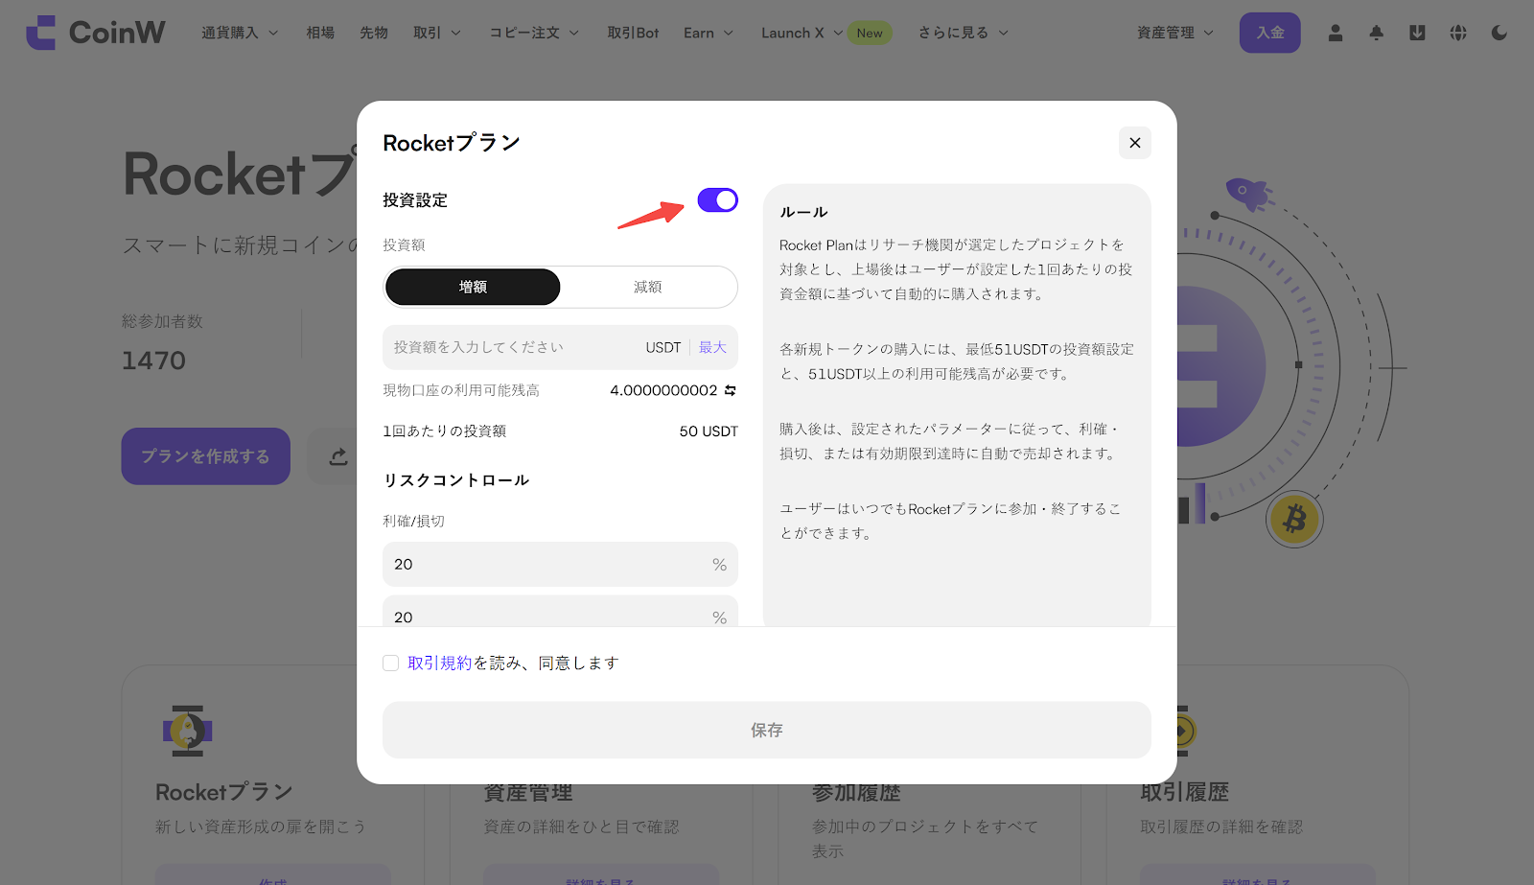Expand the 通貨購入 dropdown menu
The height and width of the screenshot is (885, 1534).
(x=240, y=33)
